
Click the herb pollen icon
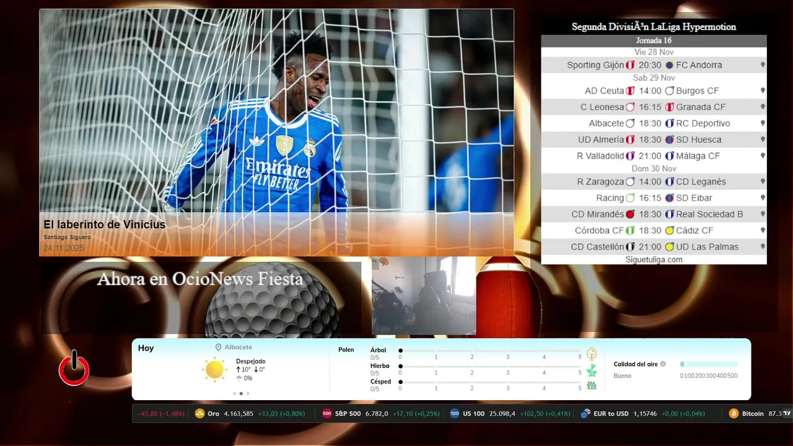pyautogui.click(x=592, y=370)
